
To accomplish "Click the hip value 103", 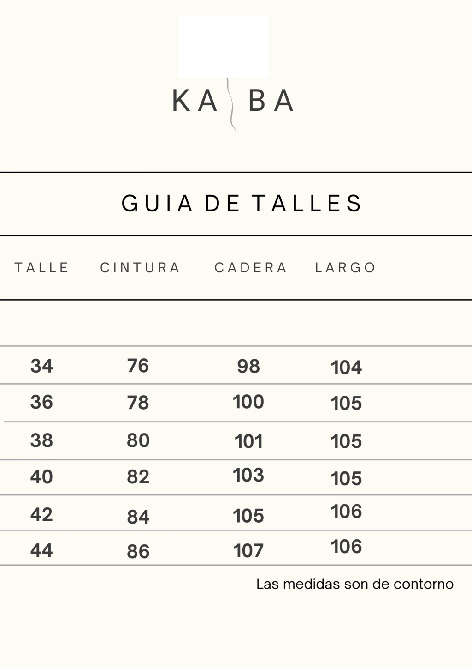I will click(x=248, y=475).
